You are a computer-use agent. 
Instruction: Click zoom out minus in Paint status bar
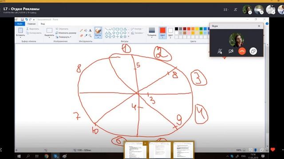coord(244,150)
